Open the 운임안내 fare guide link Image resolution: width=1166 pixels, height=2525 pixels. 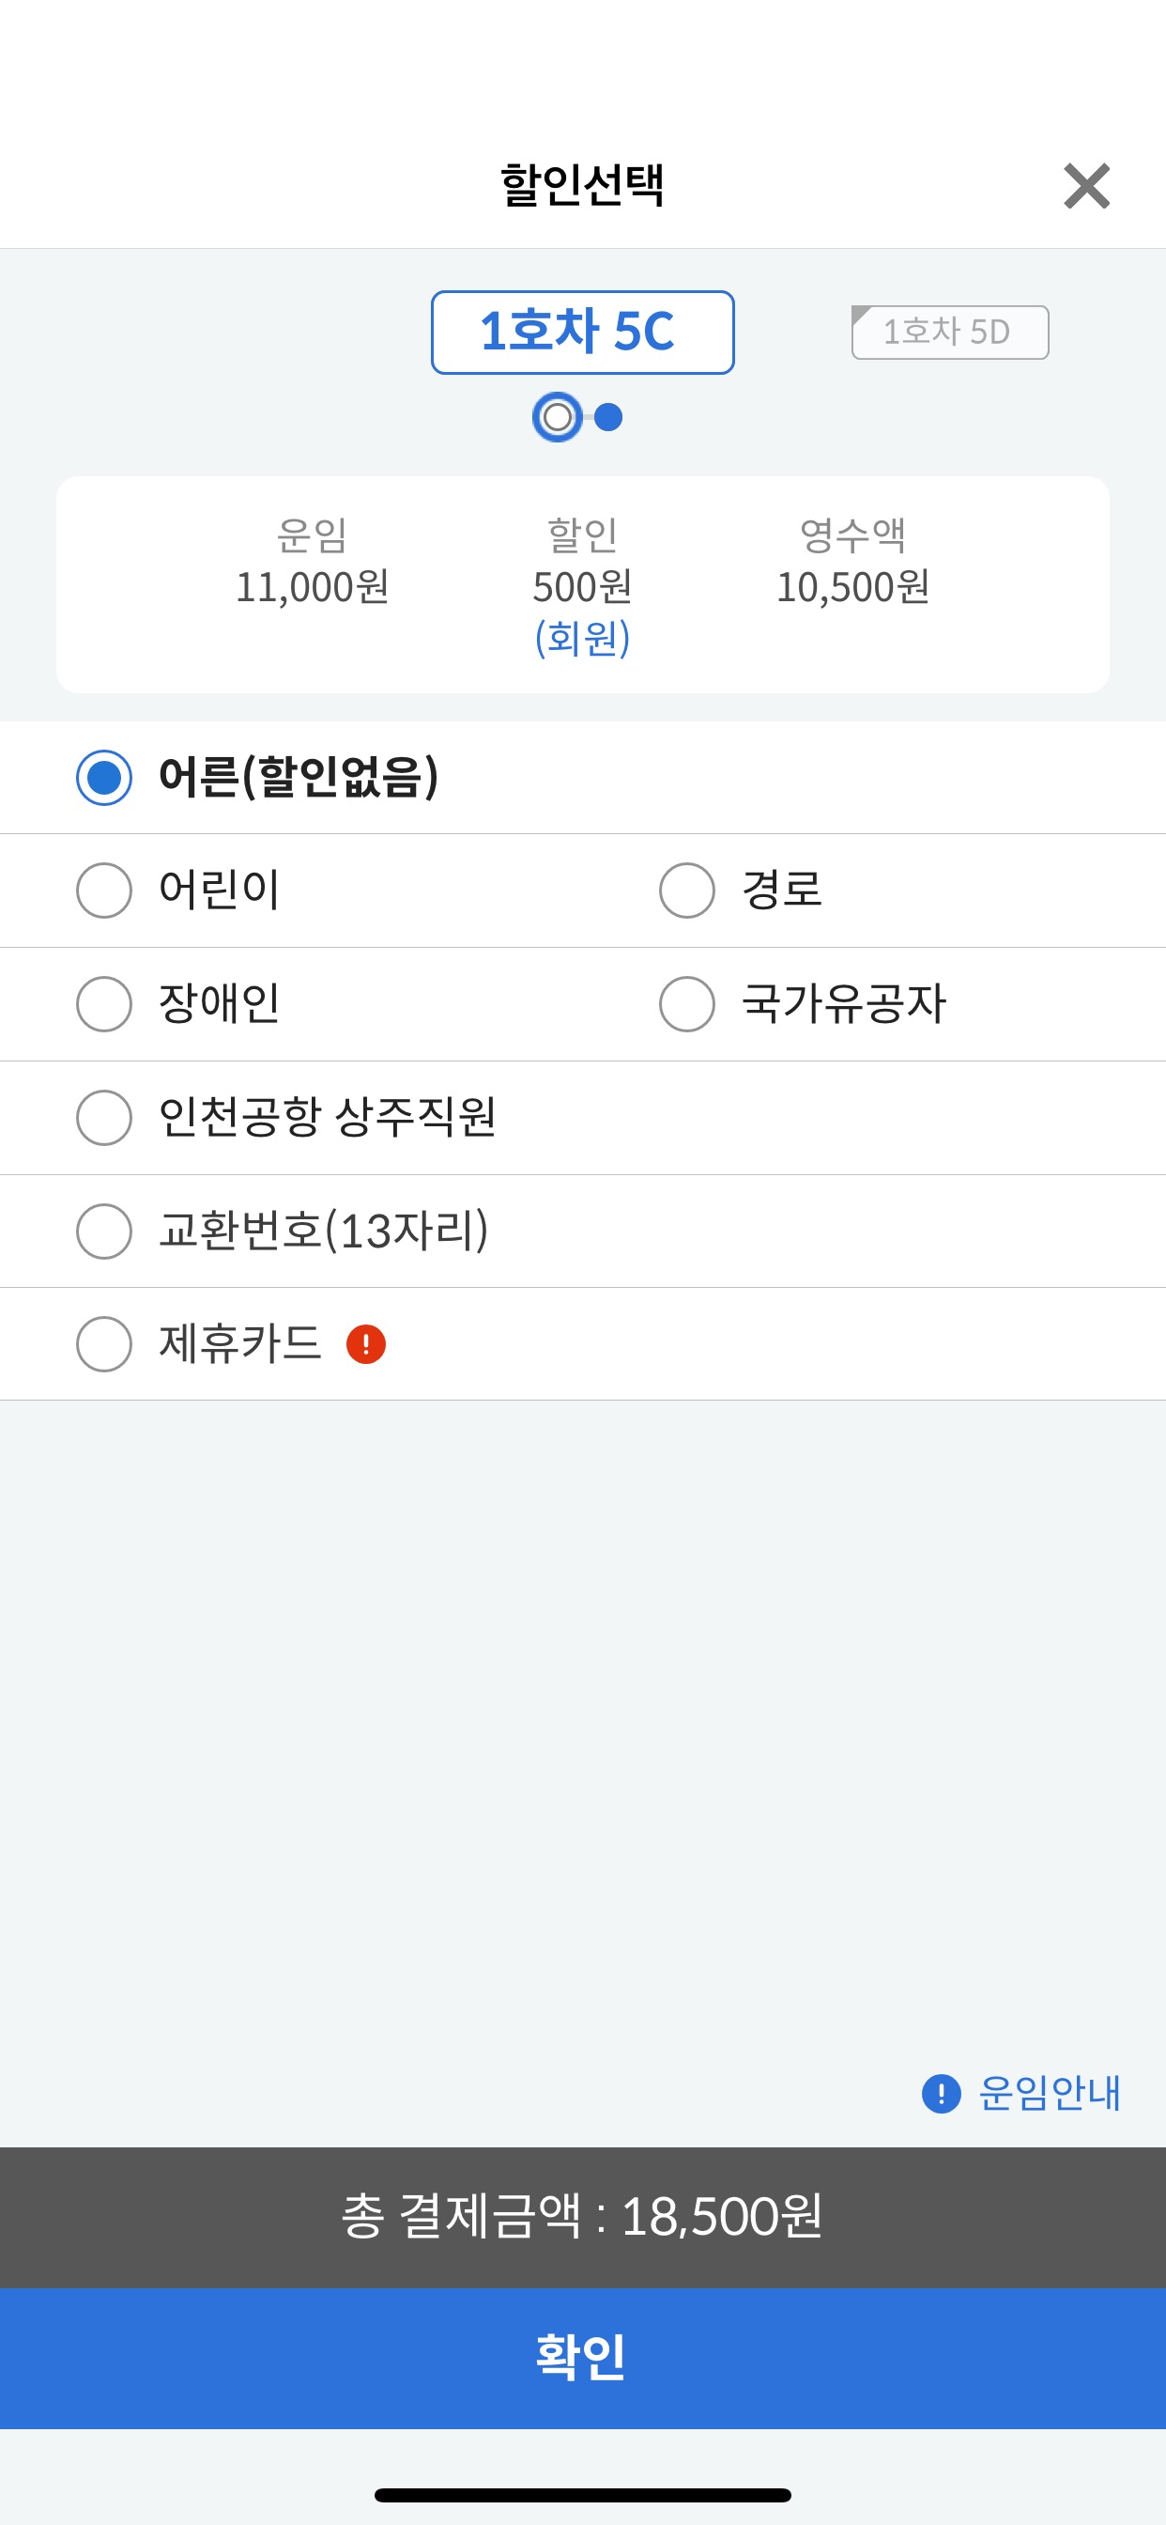click(1050, 2094)
